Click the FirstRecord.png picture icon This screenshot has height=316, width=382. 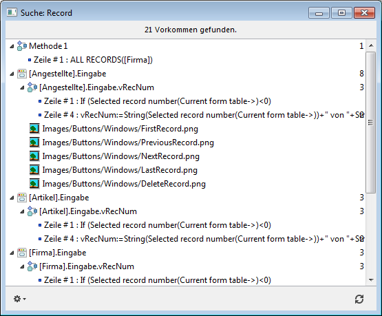point(34,129)
